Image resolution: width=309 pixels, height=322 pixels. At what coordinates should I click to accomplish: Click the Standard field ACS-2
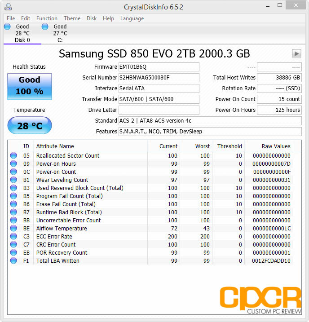tap(210, 121)
